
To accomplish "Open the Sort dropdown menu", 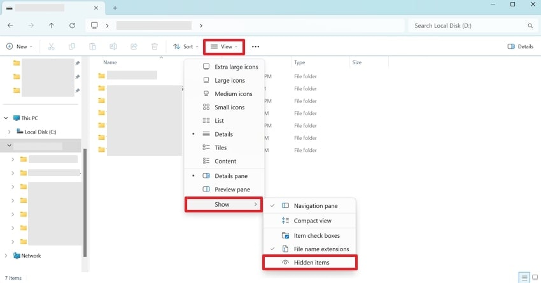I will click(186, 46).
